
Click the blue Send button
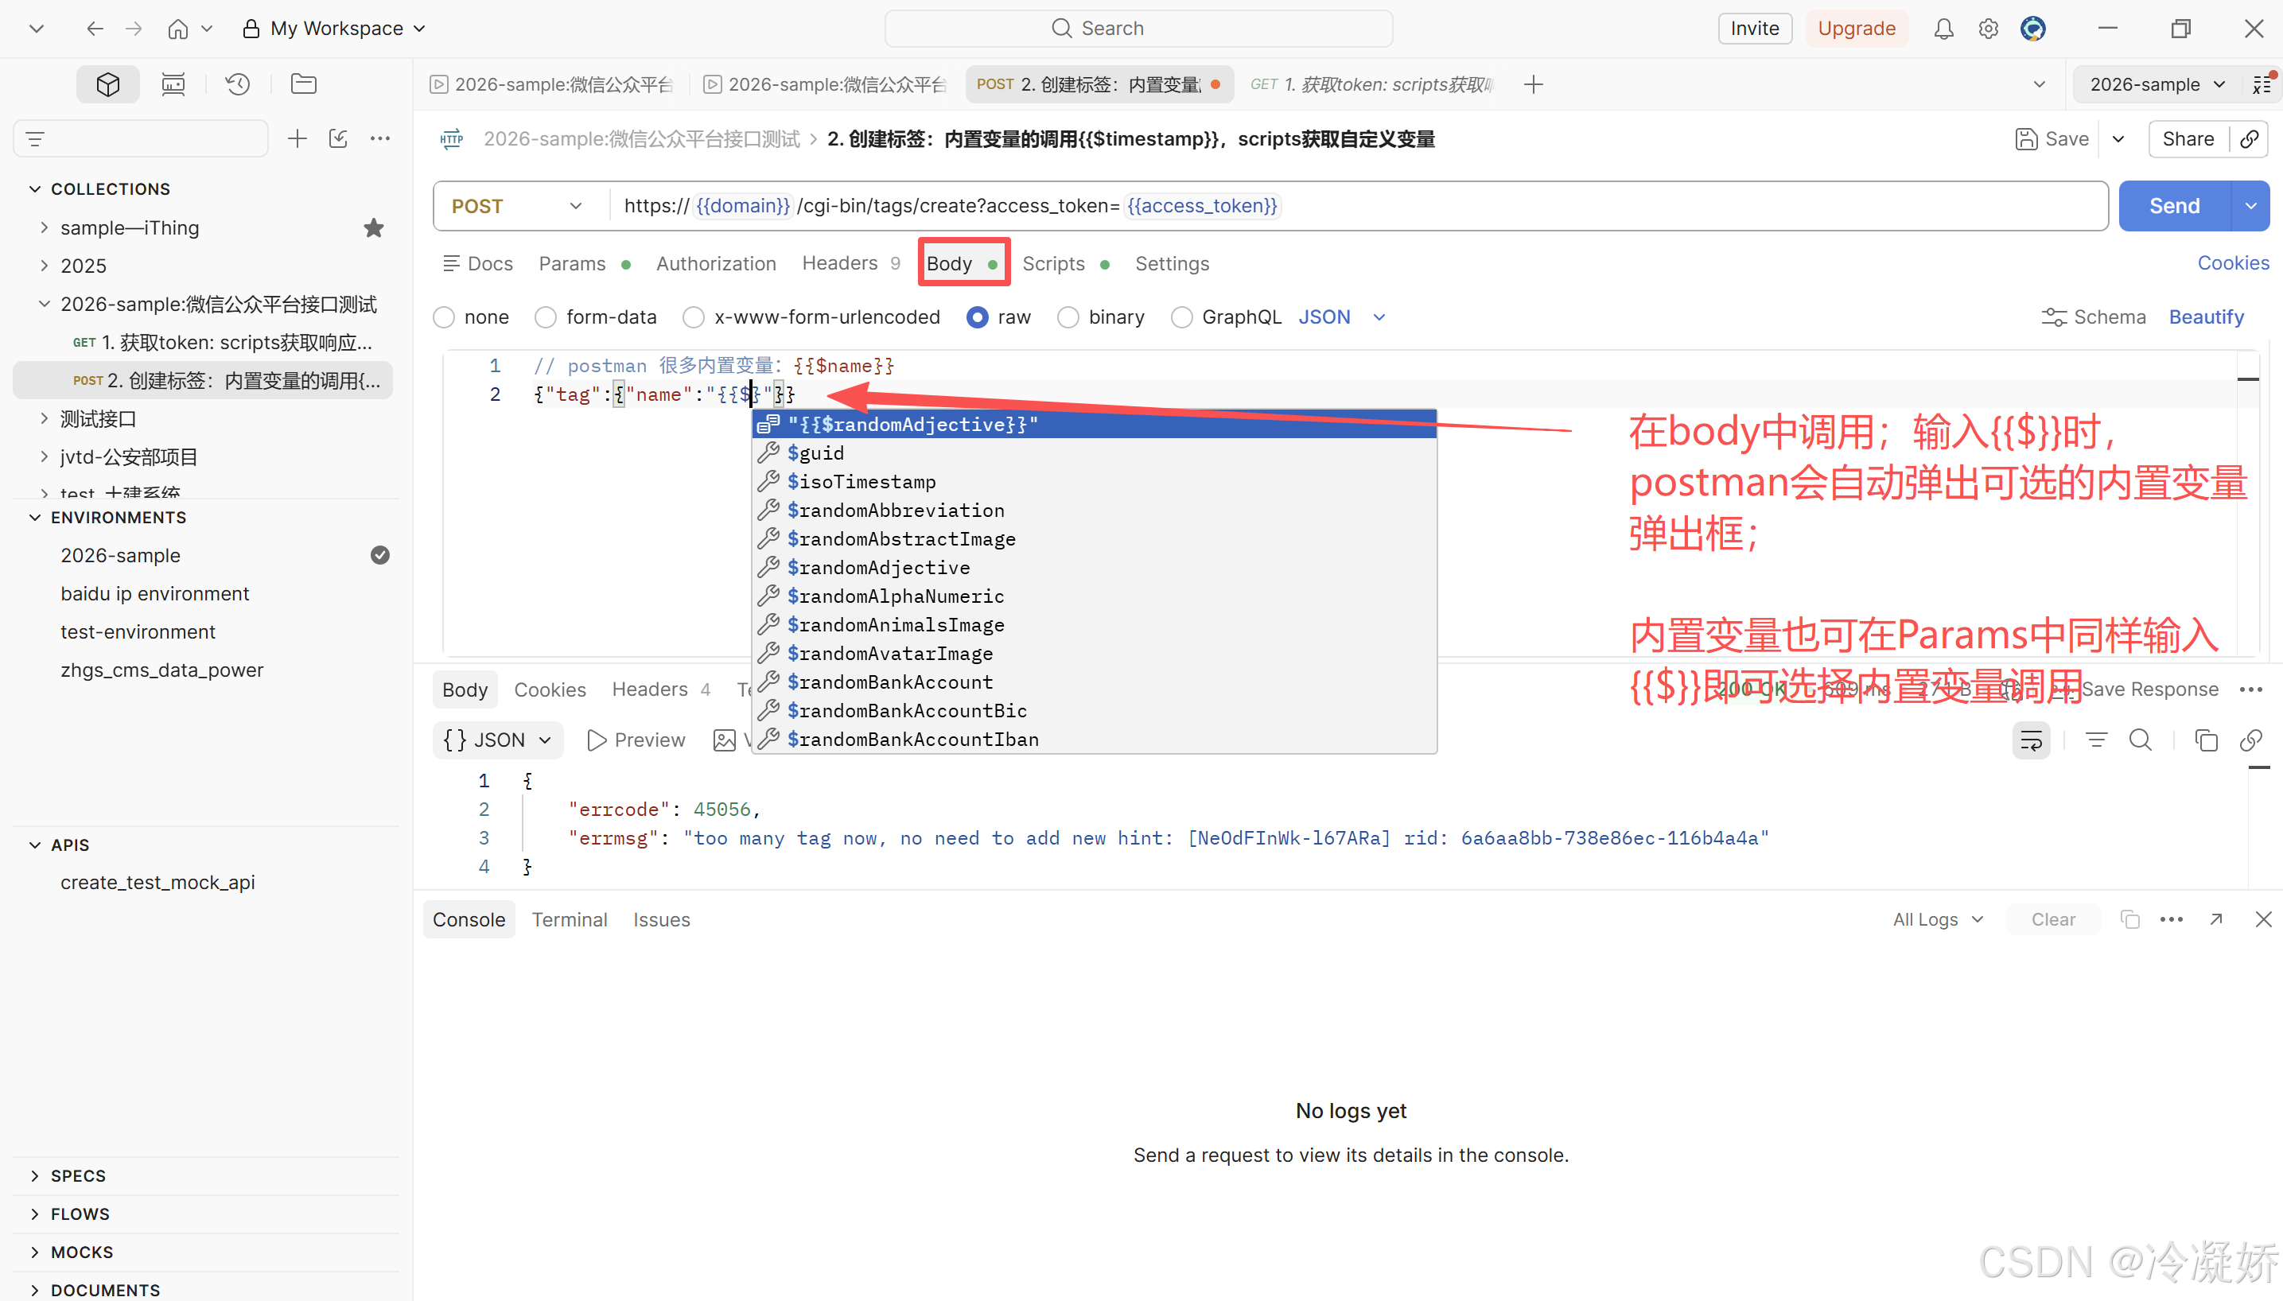click(2174, 207)
